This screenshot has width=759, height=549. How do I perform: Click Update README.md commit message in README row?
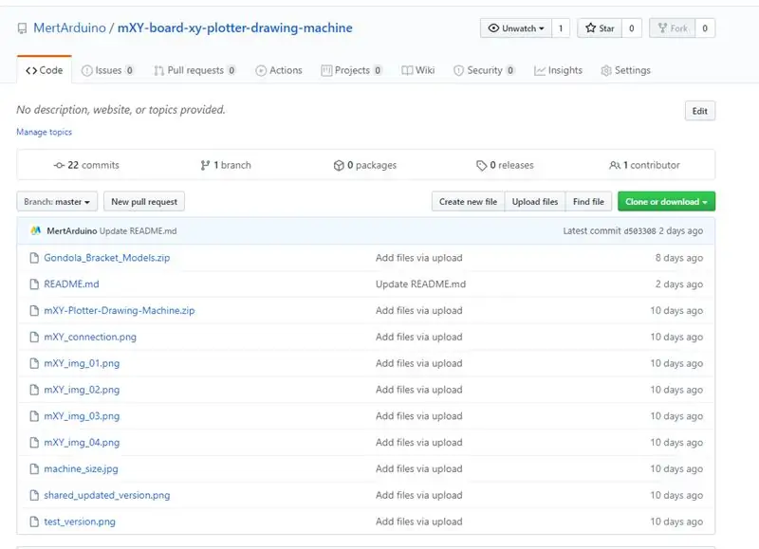420,284
